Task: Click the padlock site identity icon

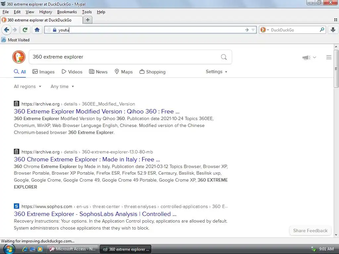Action: tap(55, 30)
